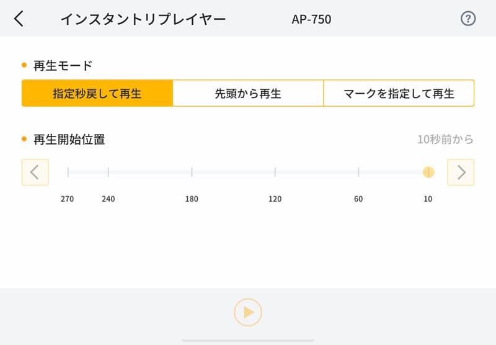
Task: Click the slider handle at 10
Action: [x=428, y=172]
